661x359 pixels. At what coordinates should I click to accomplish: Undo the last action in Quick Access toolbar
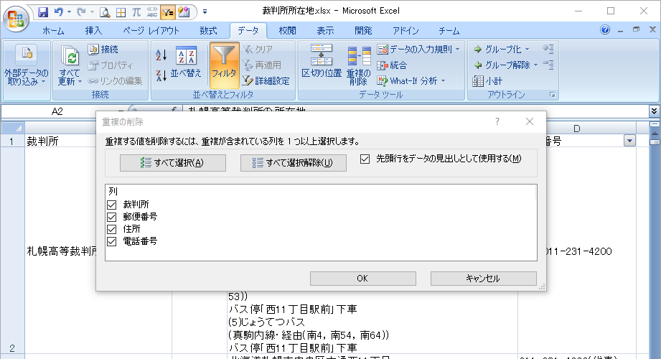(x=59, y=12)
